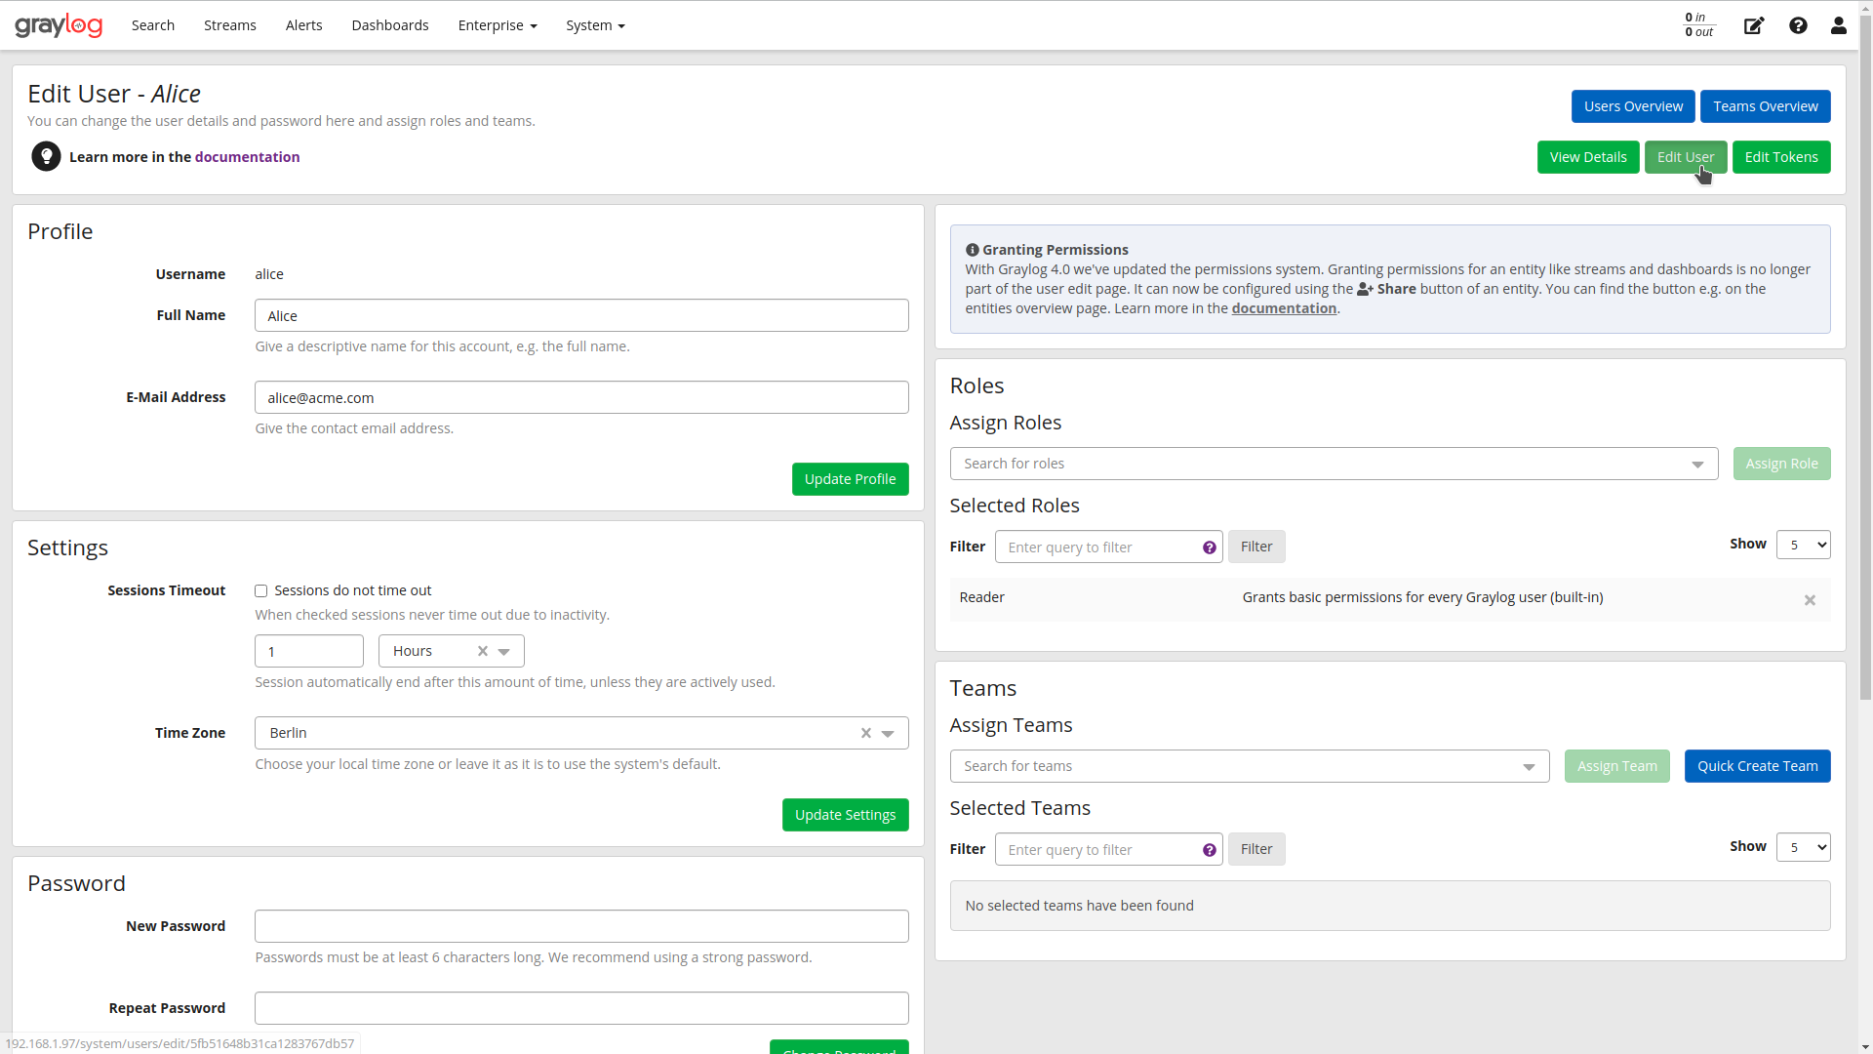1873x1054 pixels.
Task: Remove the Reader role with X
Action: pos(1810,600)
